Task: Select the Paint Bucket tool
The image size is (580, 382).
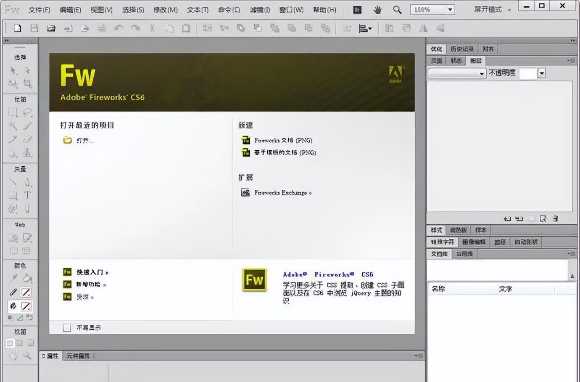Action: point(27,278)
